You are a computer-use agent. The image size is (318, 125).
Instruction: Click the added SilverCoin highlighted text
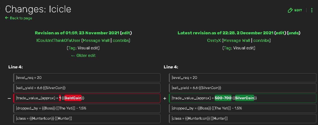point(244,98)
